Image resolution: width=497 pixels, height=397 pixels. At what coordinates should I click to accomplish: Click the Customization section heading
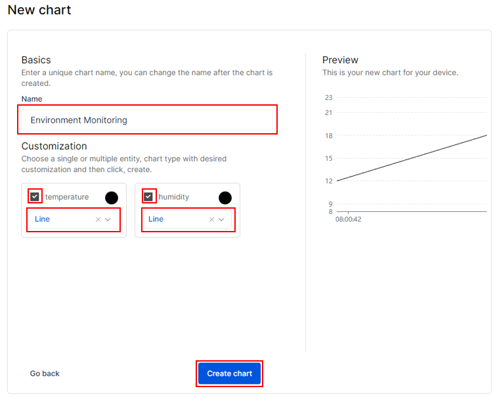click(x=54, y=146)
